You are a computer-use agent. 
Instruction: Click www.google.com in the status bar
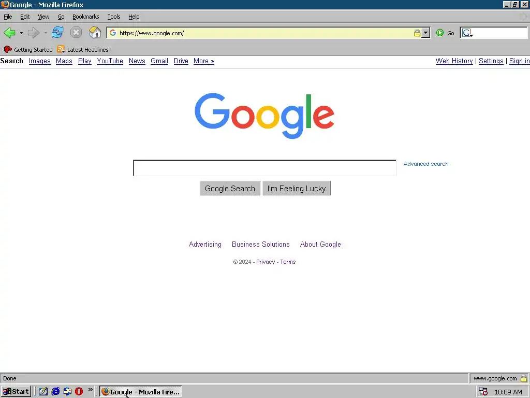pos(495,378)
